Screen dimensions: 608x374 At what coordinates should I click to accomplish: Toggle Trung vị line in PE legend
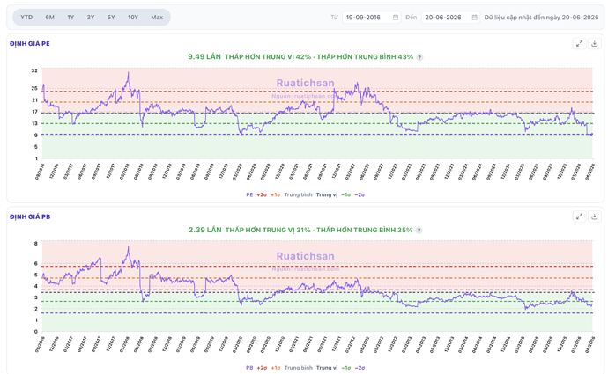(327, 194)
